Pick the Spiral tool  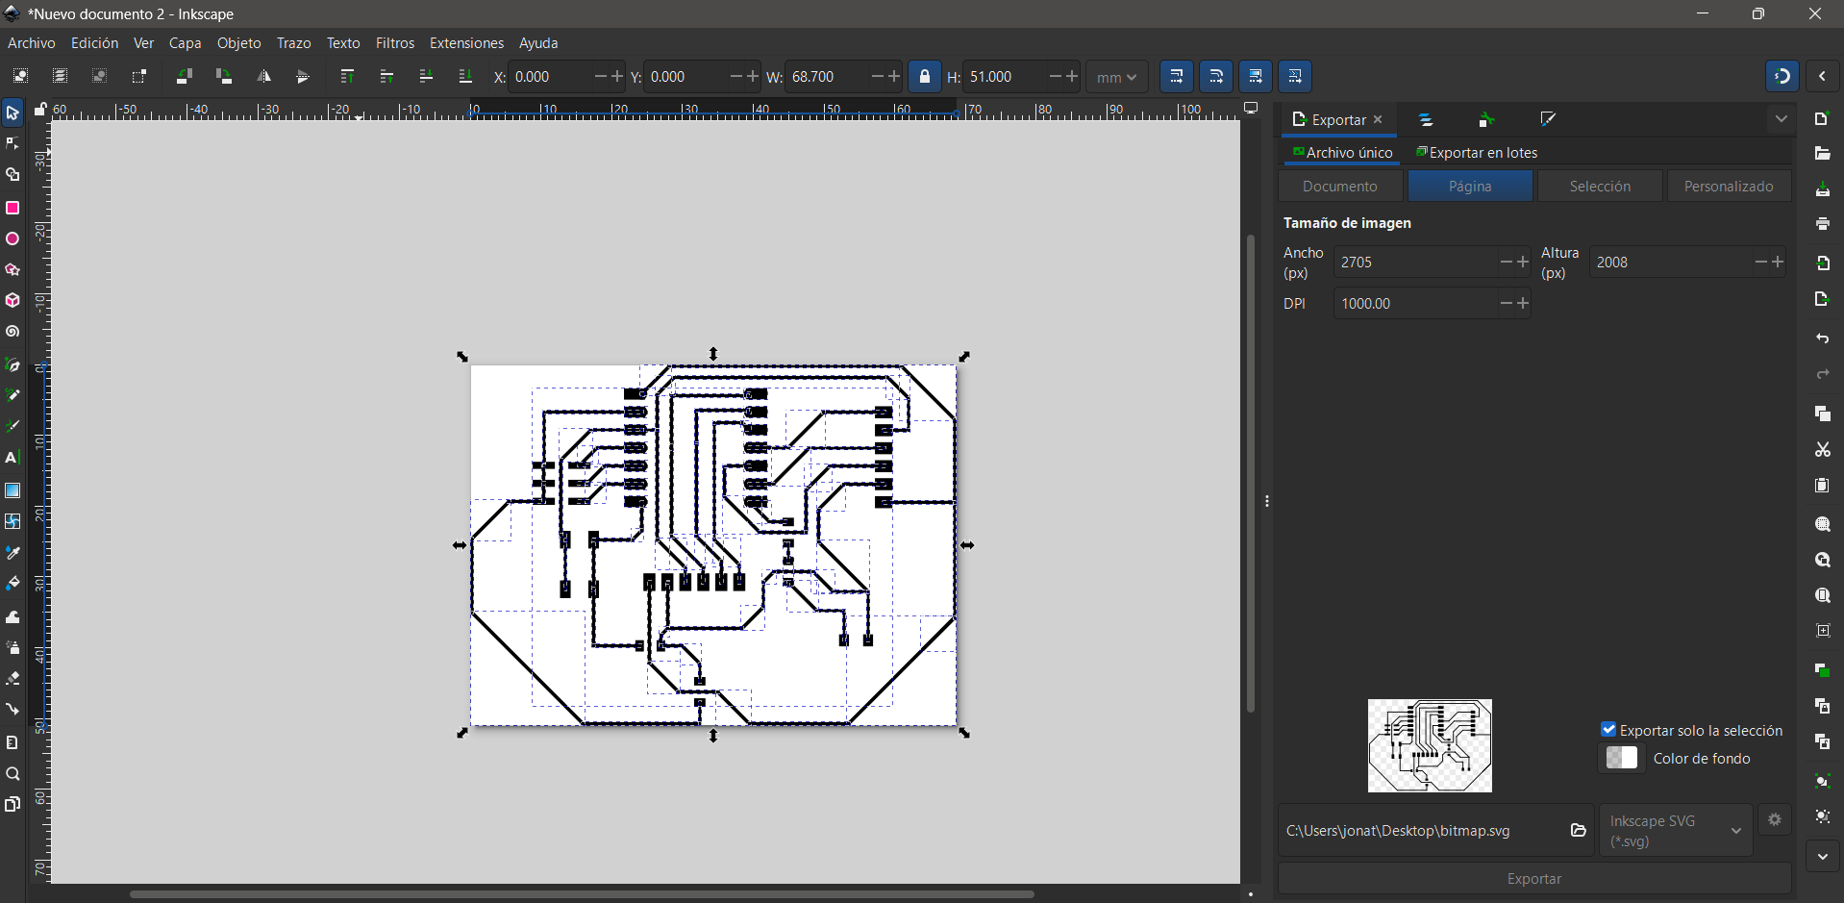tap(12, 333)
